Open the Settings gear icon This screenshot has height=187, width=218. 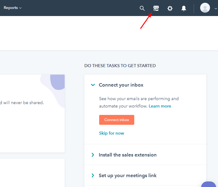tap(170, 8)
